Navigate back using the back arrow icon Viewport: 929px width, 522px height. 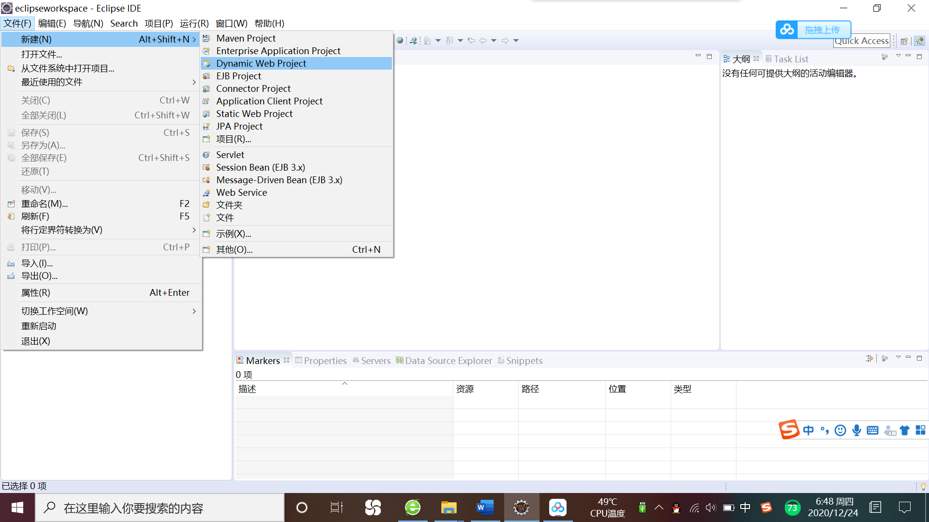point(483,41)
